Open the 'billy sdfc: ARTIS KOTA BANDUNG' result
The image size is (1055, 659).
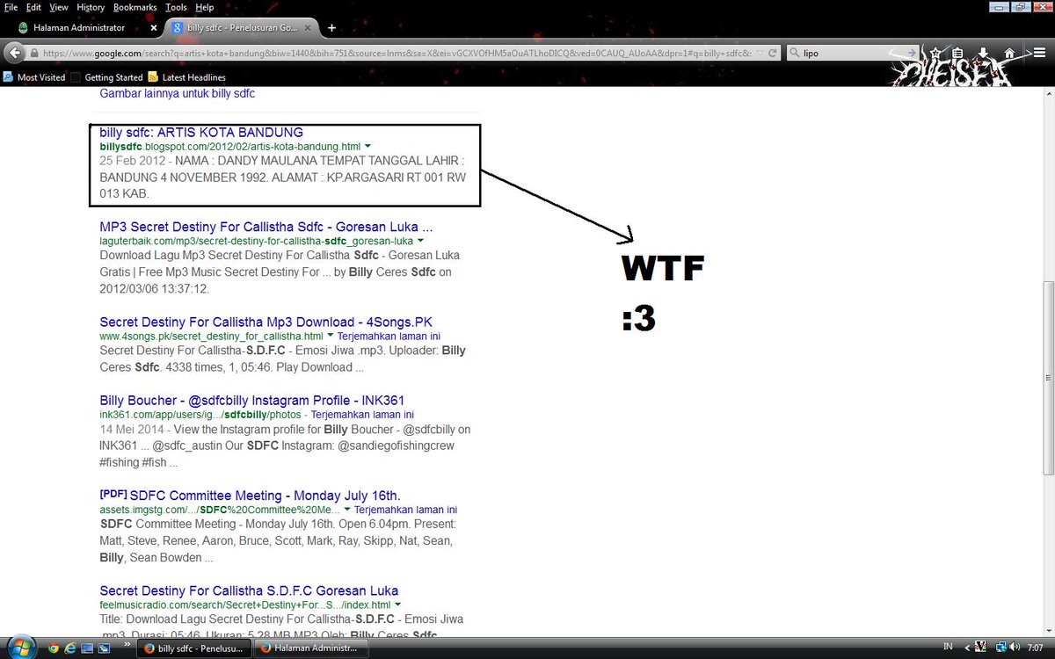[x=201, y=133]
